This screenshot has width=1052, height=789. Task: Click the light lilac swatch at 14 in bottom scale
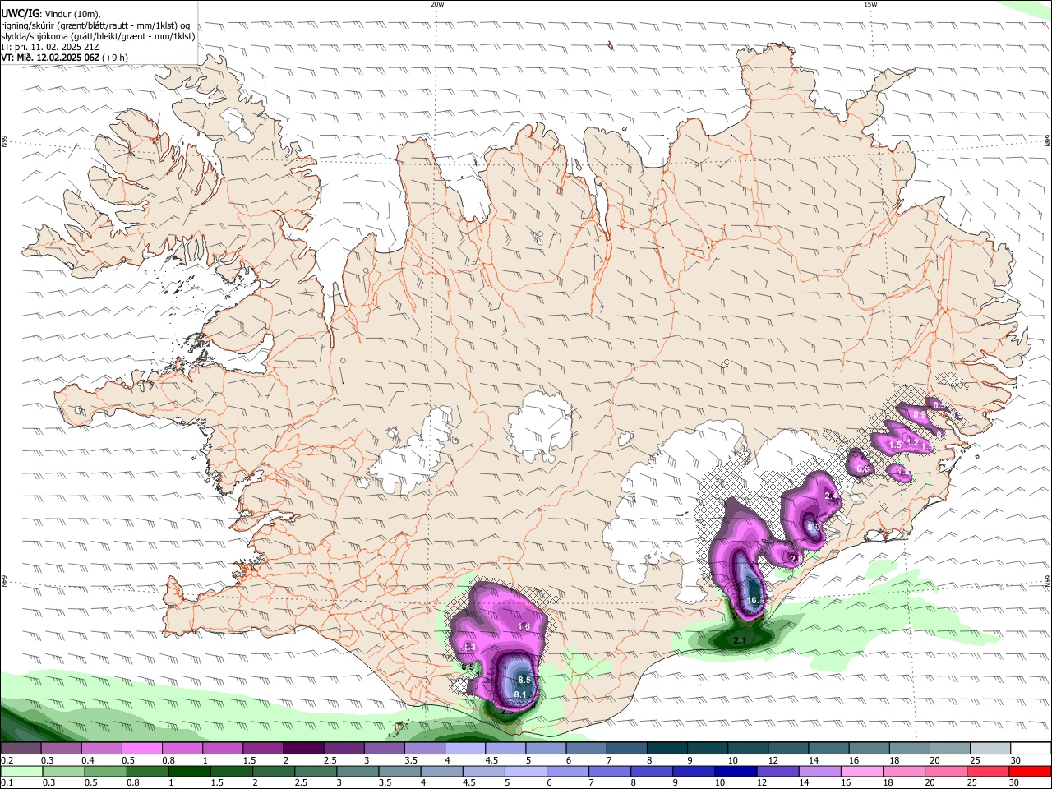click(819, 772)
